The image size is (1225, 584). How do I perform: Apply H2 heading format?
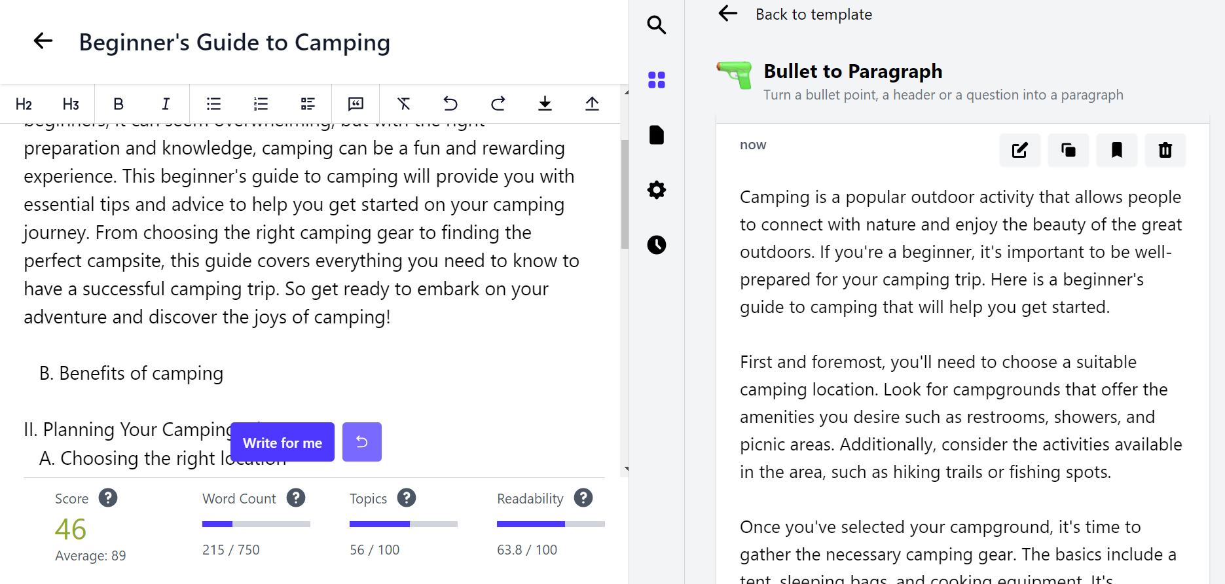click(24, 104)
